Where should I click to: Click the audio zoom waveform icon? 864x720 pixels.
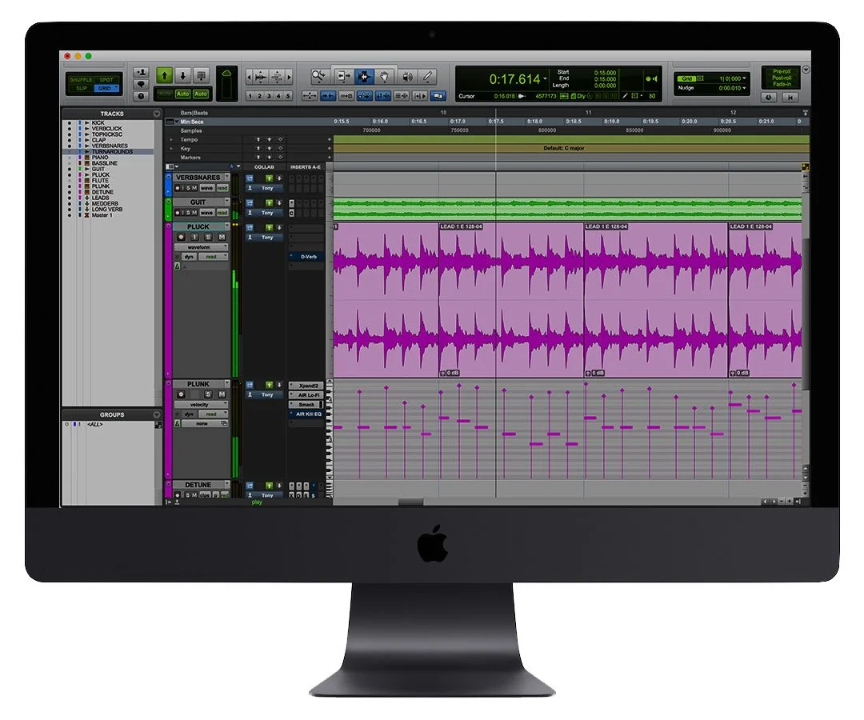tap(261, 77)
